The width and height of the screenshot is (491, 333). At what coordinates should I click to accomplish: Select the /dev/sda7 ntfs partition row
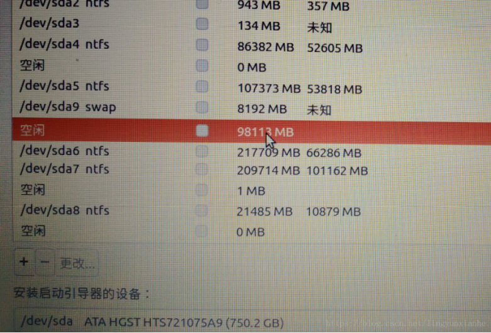[251, 170]
